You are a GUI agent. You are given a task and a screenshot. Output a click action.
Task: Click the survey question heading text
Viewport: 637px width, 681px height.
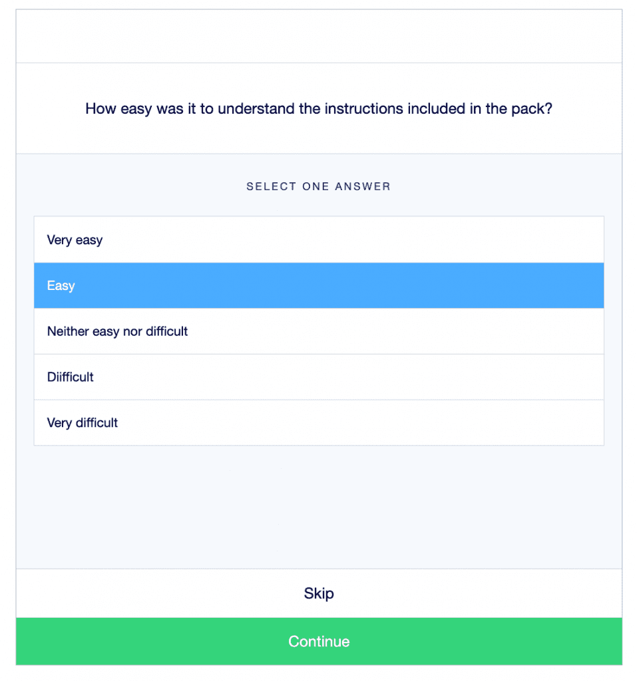point(318,108)
